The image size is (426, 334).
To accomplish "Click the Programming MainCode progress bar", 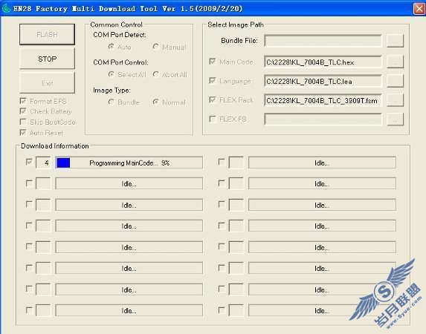I will (129, 163).
